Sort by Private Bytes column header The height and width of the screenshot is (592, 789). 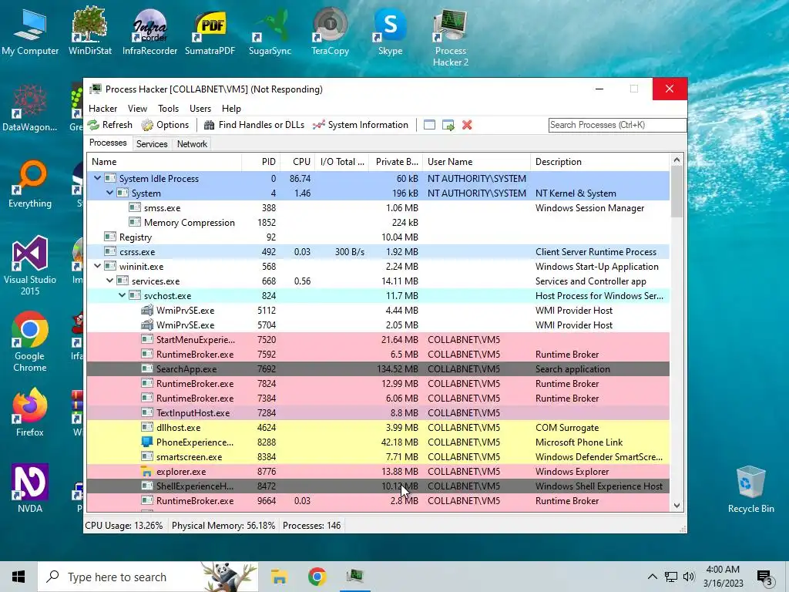pos(395,162)
